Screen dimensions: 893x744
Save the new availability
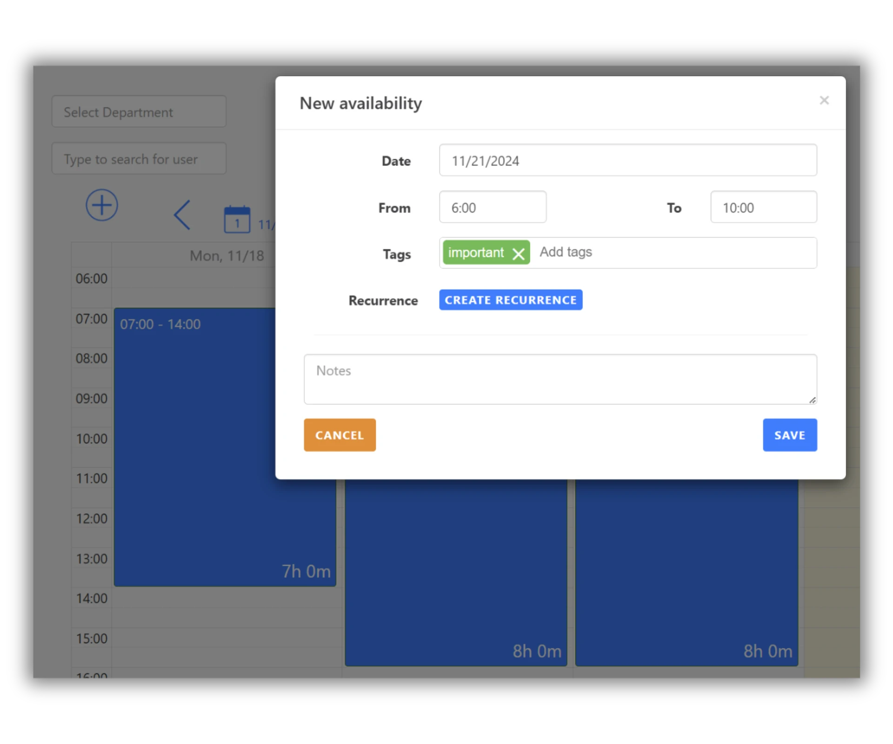(x=789, y=435)
